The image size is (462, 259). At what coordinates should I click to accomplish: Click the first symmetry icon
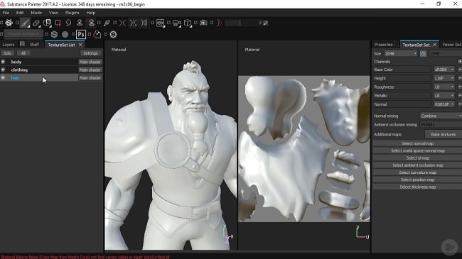pos(122,23)
